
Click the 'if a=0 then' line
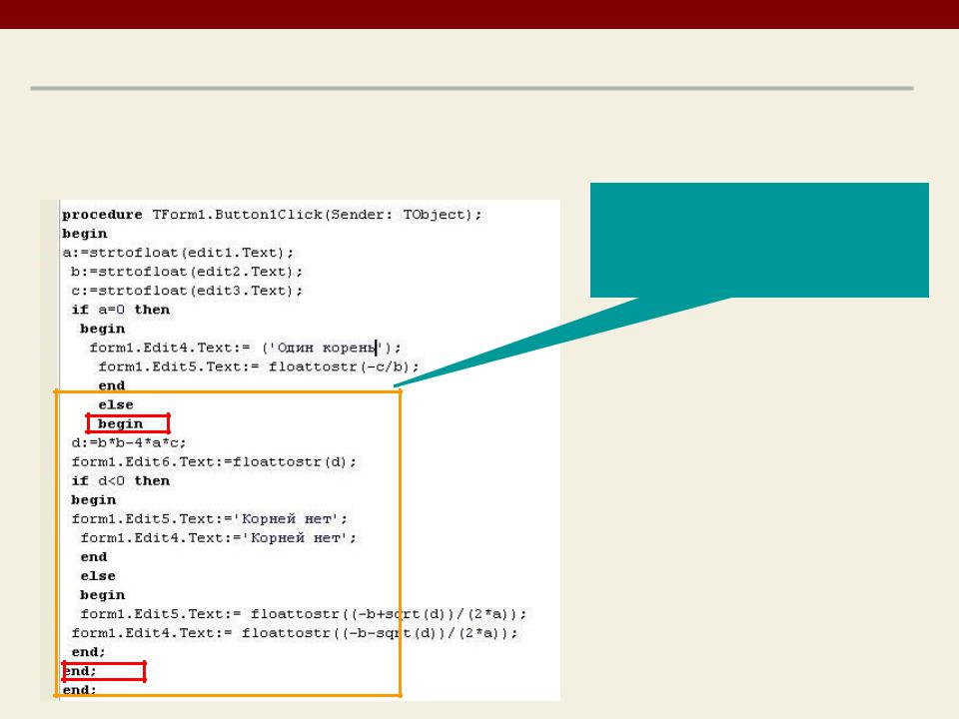click(121, 310)
